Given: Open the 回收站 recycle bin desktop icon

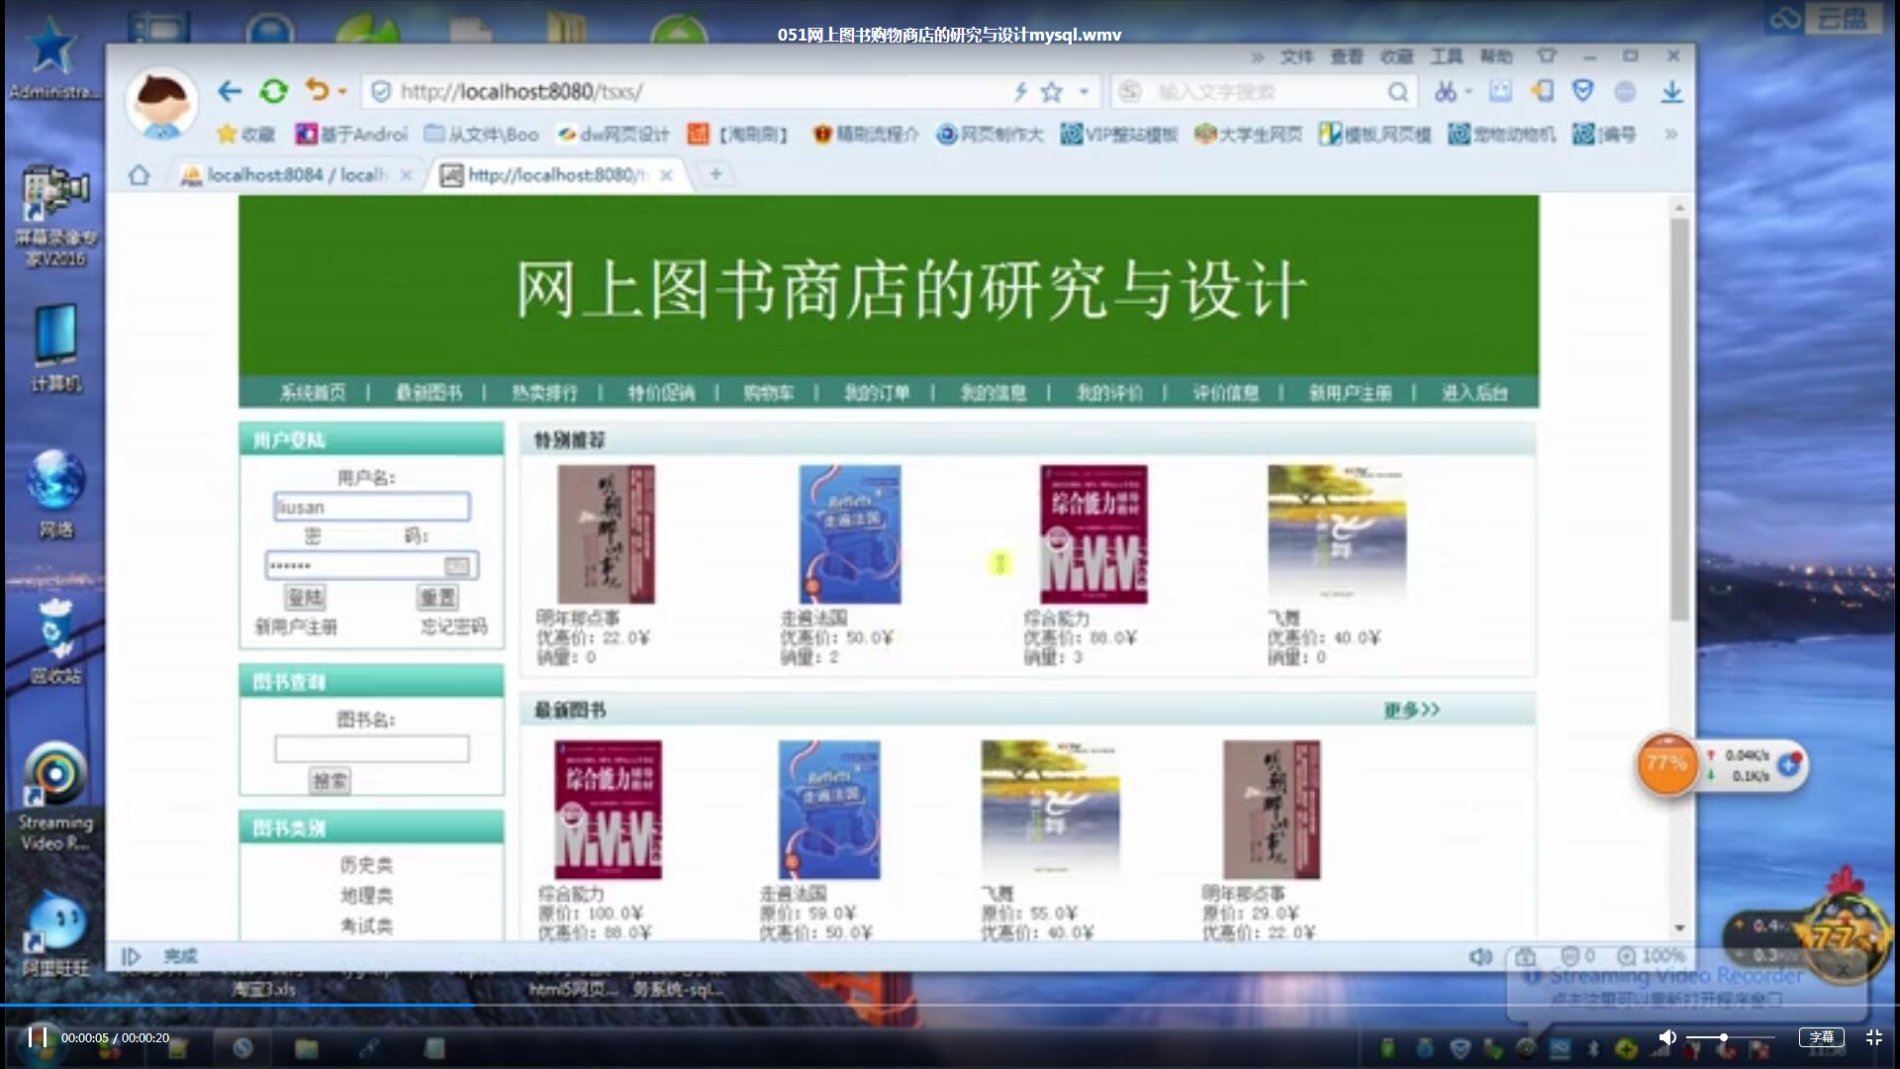Looking at the screenshot, I should coord(55,640).
